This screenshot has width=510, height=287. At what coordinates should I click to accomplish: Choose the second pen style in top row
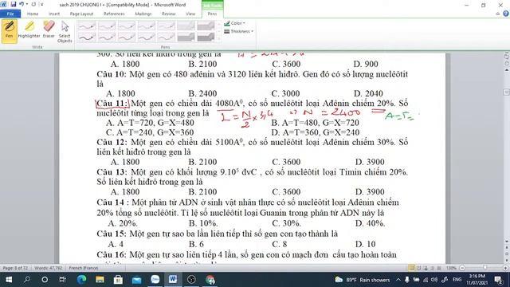(x=107, y=26)
